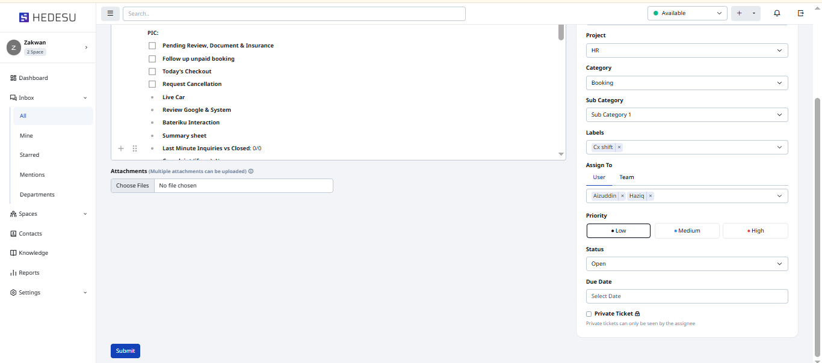
Task: Click the attachments info icon
Action: coord(251,171)
